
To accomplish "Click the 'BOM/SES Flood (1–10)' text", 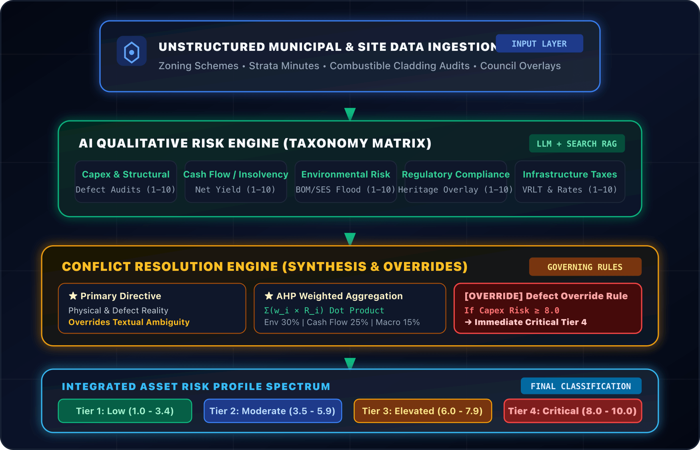I will coord(346,190).
